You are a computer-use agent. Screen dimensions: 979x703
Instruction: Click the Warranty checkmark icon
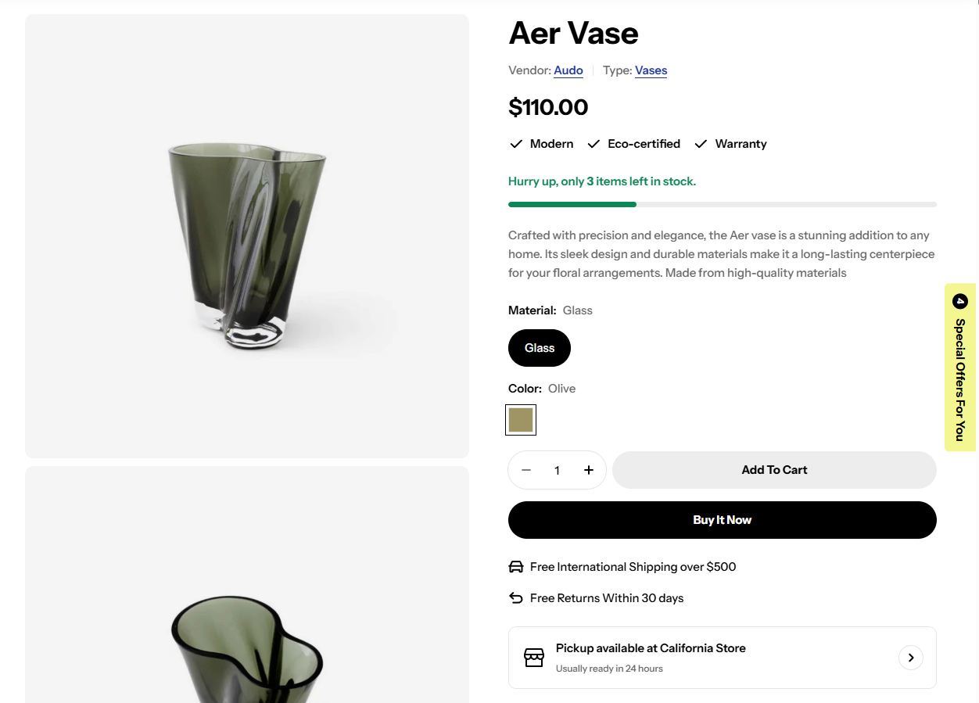[x=701, y=144]
